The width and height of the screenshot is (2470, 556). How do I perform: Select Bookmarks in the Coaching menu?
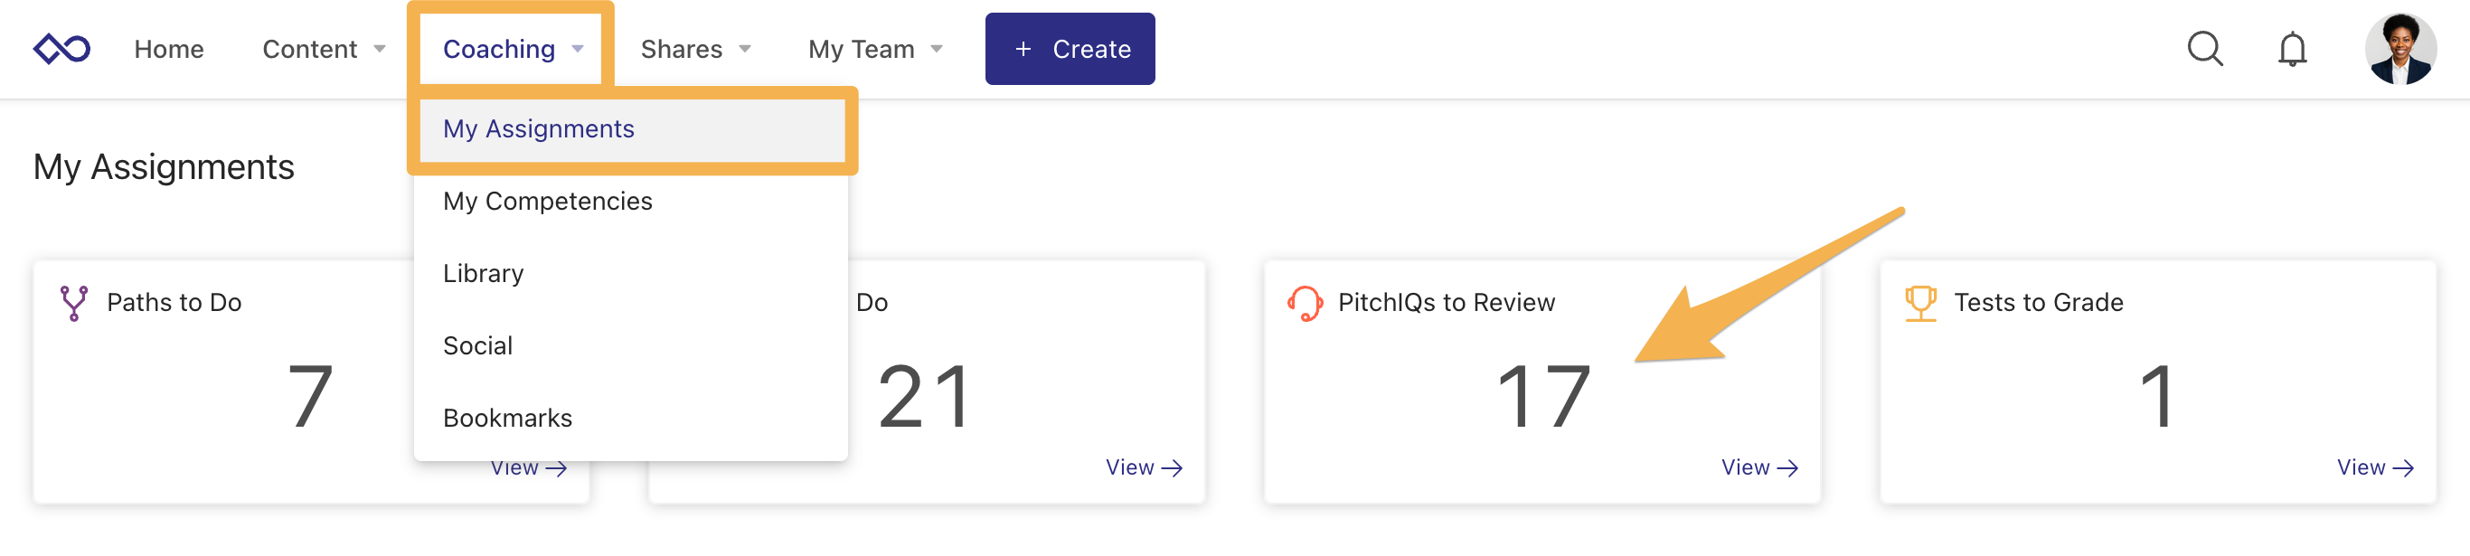click(x=507, y=417)
